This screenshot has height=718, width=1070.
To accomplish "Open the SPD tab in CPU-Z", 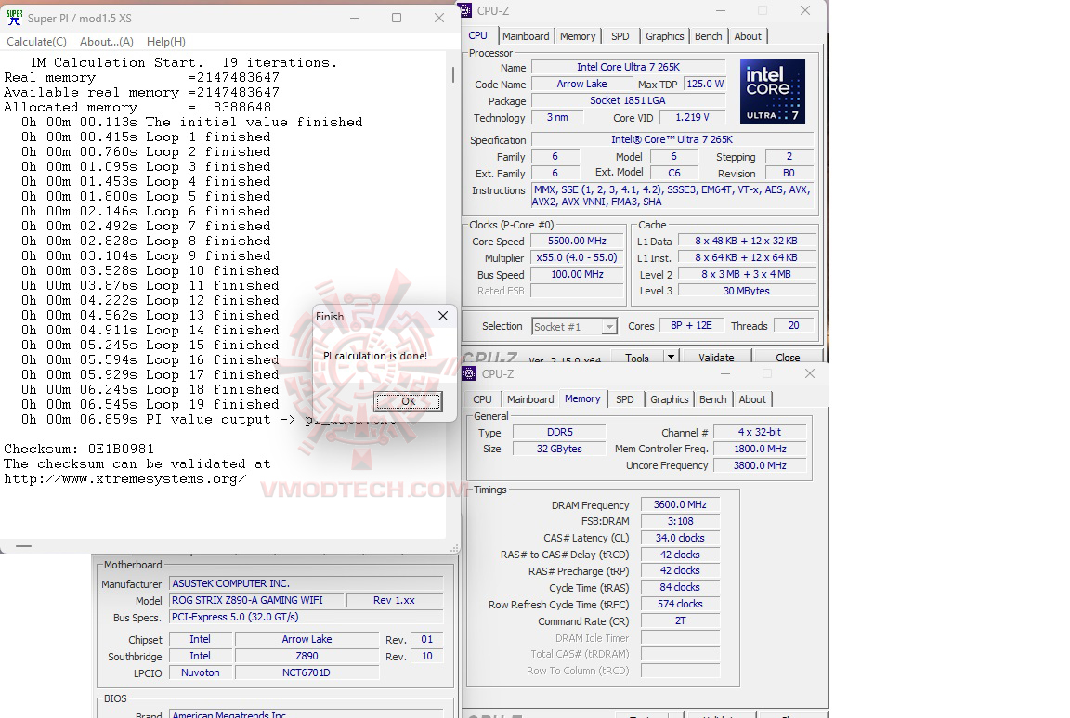I will point(620,36).
